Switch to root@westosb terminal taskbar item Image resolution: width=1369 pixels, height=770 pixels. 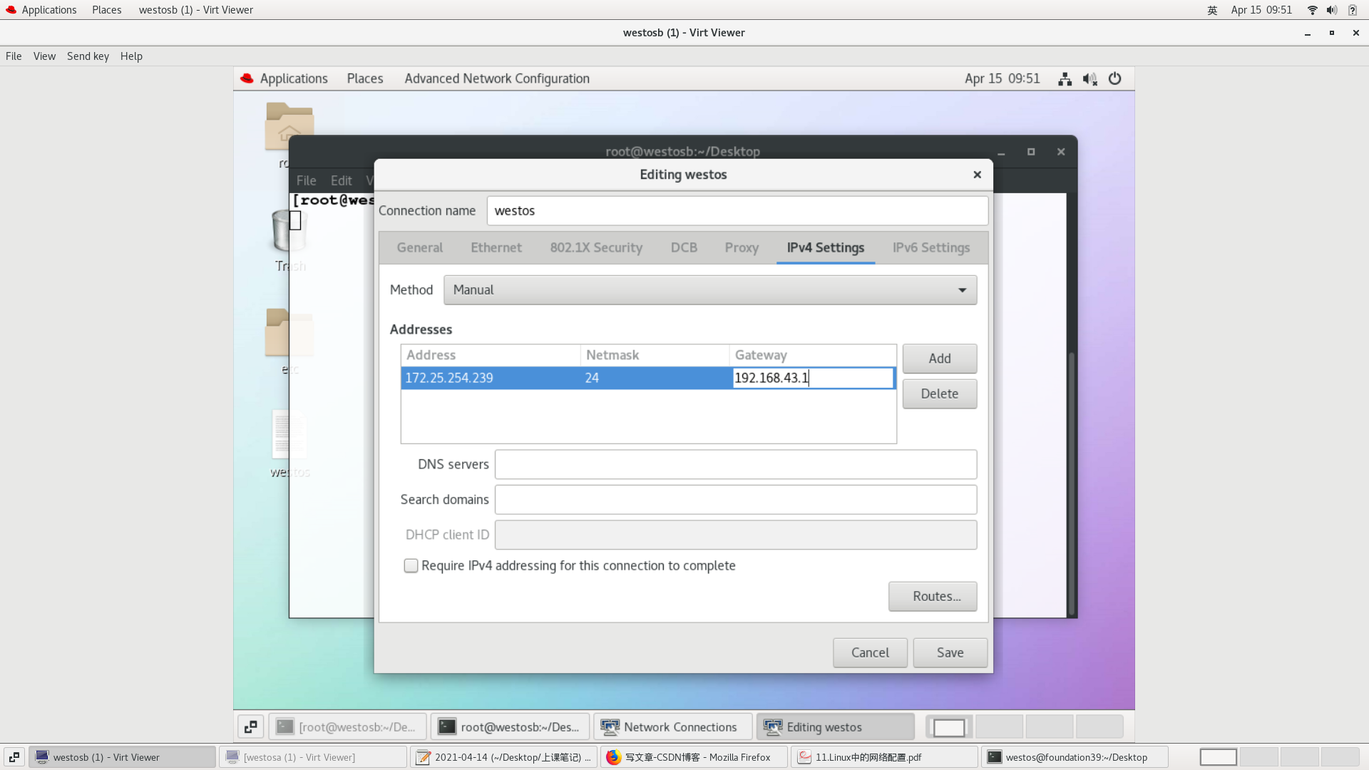tap(510, 727)
